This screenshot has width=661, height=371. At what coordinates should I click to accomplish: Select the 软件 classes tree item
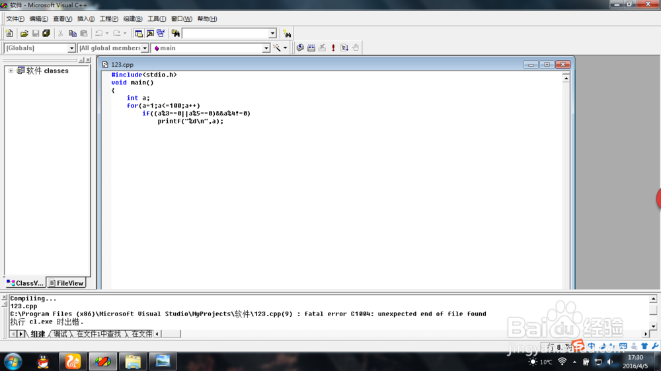click(x=47, y=71)
